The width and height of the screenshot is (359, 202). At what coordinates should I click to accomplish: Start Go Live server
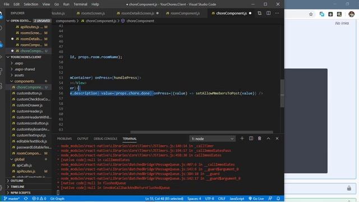[256, 199]
